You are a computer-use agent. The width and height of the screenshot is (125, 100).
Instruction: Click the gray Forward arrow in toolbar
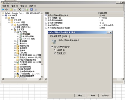pyautogui.click(x=6, y=9)
